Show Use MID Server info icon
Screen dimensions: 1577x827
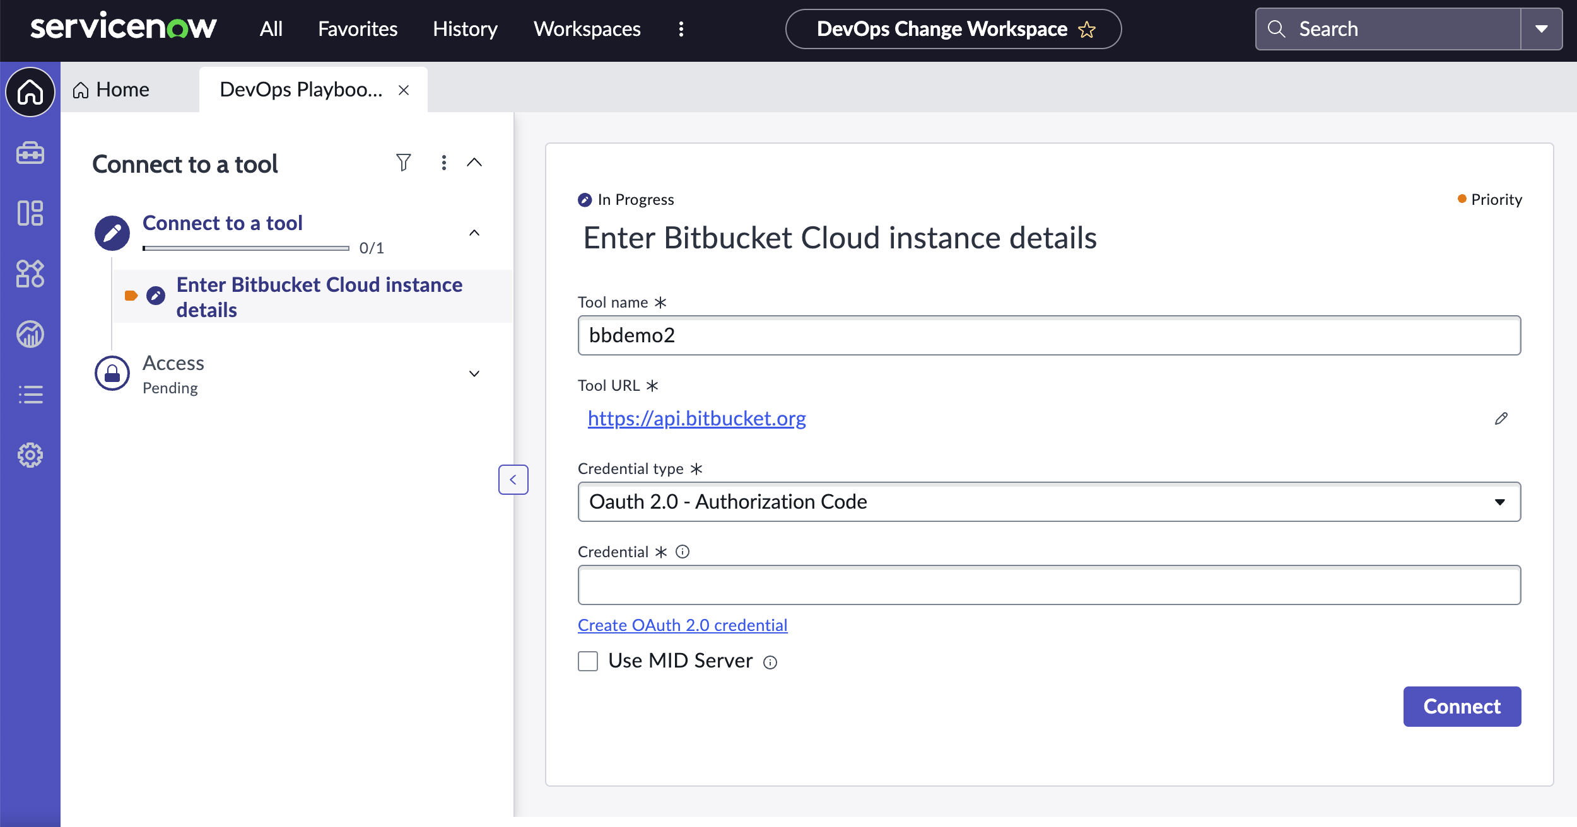(770, 662)
